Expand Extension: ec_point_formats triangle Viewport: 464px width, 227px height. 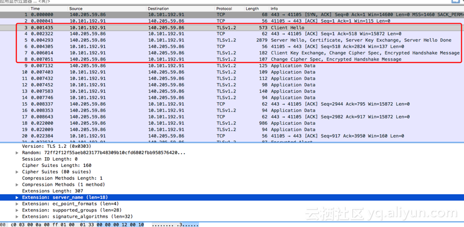coord(17,204)
